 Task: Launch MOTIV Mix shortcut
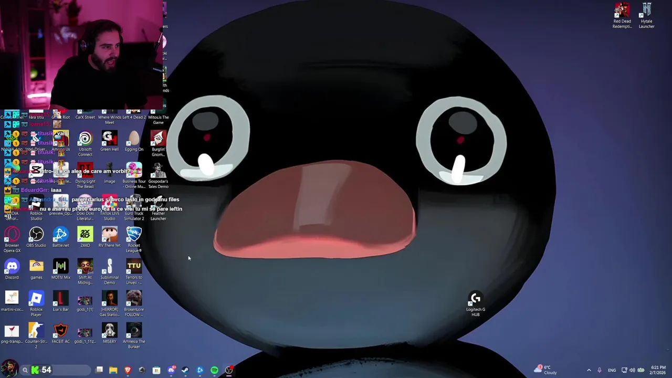(60, 269)
